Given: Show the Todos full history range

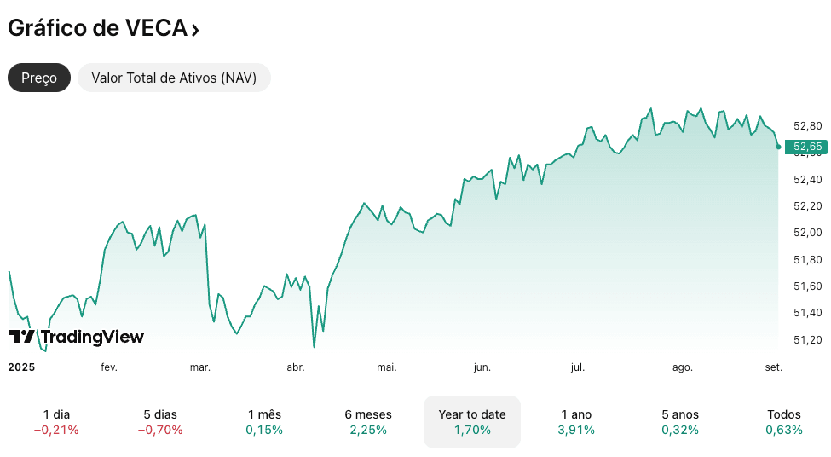Looking at the screenshot, I should point(784,422).
